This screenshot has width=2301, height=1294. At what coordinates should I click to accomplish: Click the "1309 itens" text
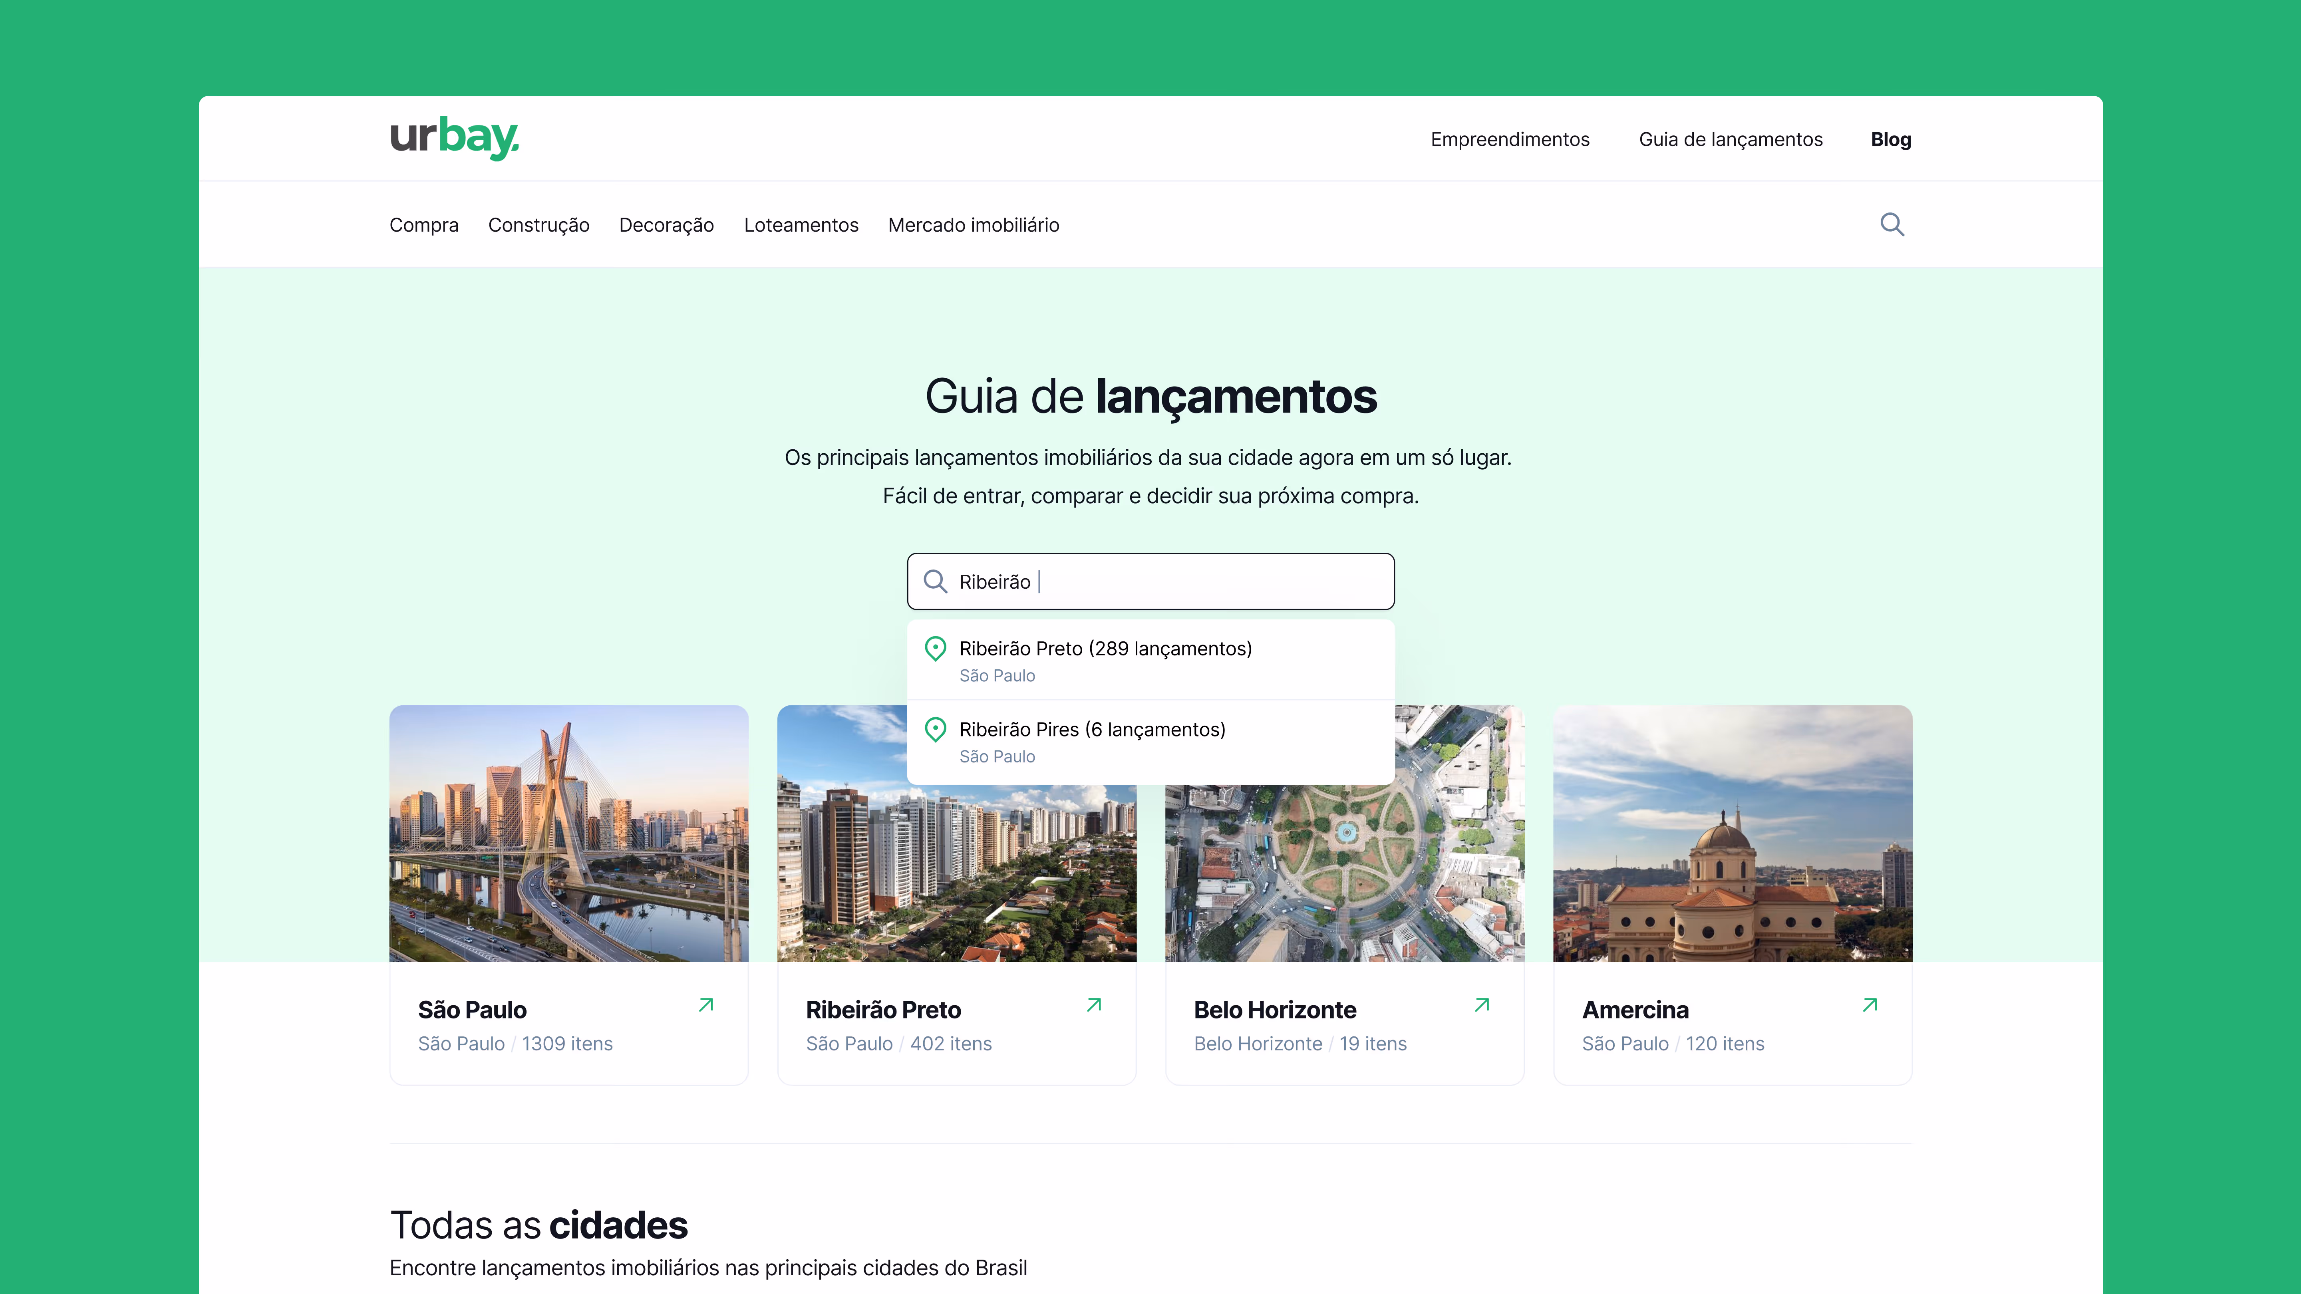click(x=567, y=1044)
